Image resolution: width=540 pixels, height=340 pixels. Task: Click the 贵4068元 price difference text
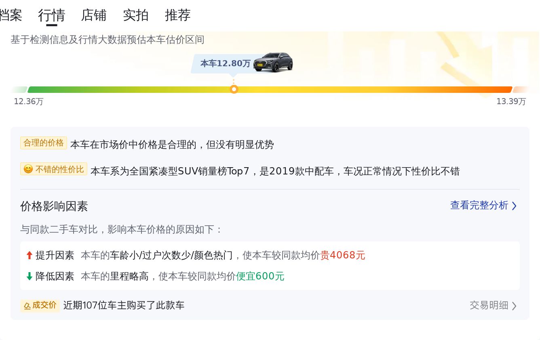pos(343,255)
